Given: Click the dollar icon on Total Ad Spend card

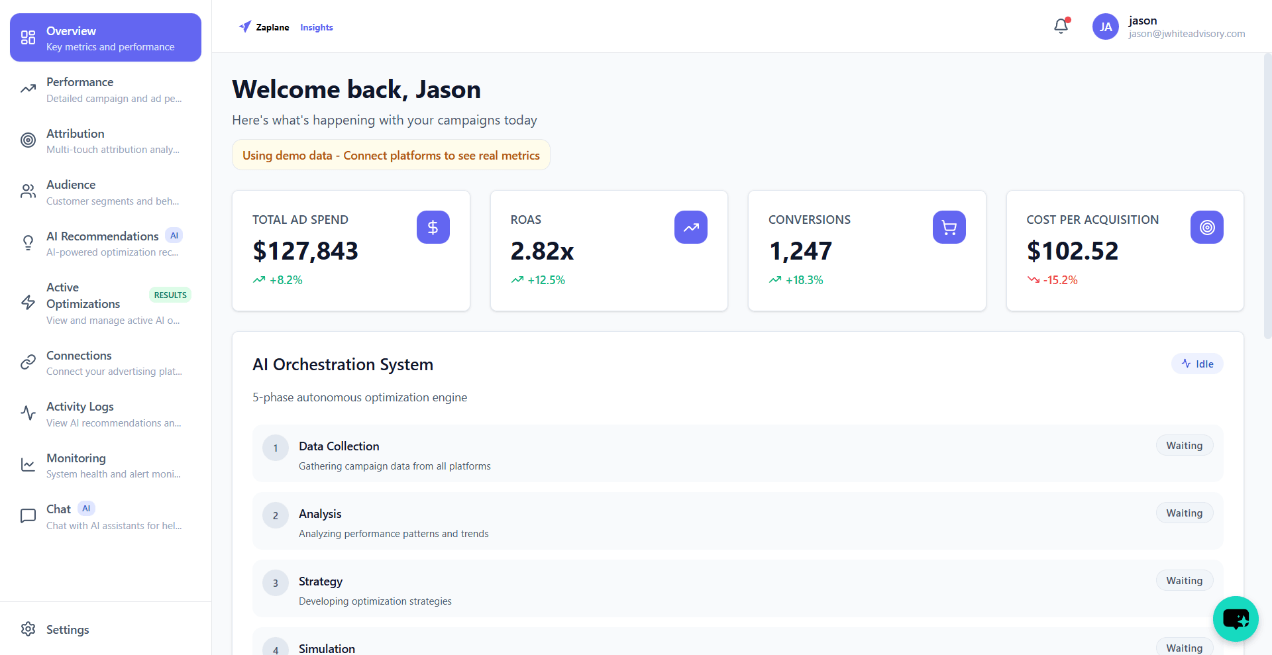Looking at the screenshot, I should [433, 227].
